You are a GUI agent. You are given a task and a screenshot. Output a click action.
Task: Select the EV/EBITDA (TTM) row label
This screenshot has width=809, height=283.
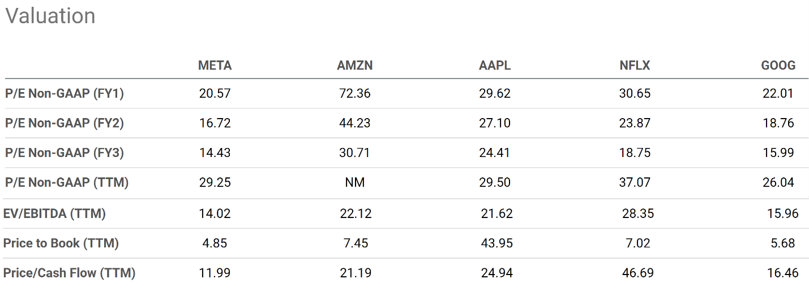tap(54, 214)
